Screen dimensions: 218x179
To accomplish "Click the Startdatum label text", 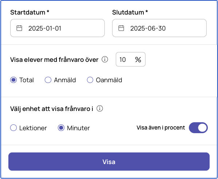I will point(29,12).
